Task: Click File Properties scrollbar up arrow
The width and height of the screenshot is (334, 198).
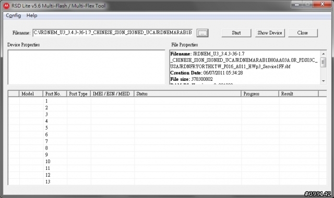Action: 324,54
